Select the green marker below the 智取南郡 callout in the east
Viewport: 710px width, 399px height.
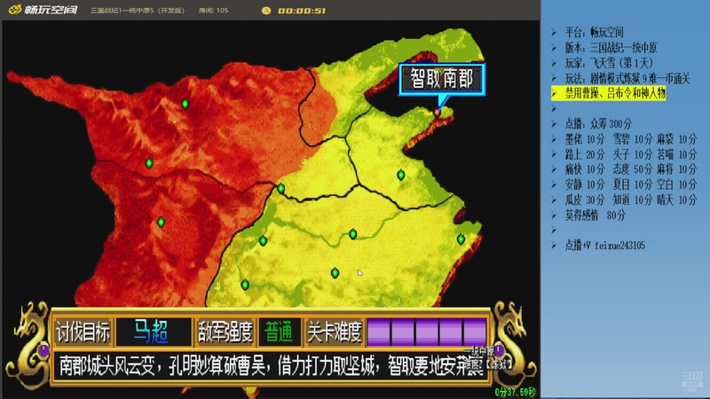point(401,175)
